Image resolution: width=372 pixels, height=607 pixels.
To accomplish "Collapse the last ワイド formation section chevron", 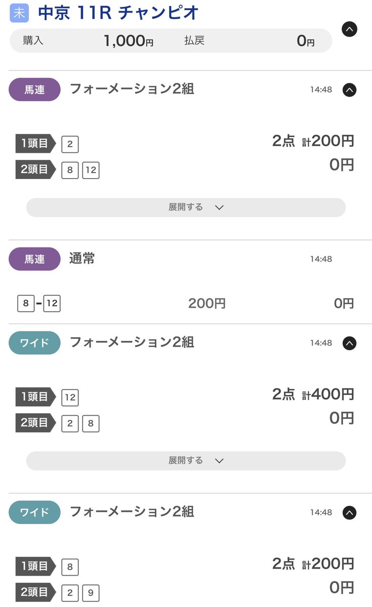I will (x=349, y=513).
